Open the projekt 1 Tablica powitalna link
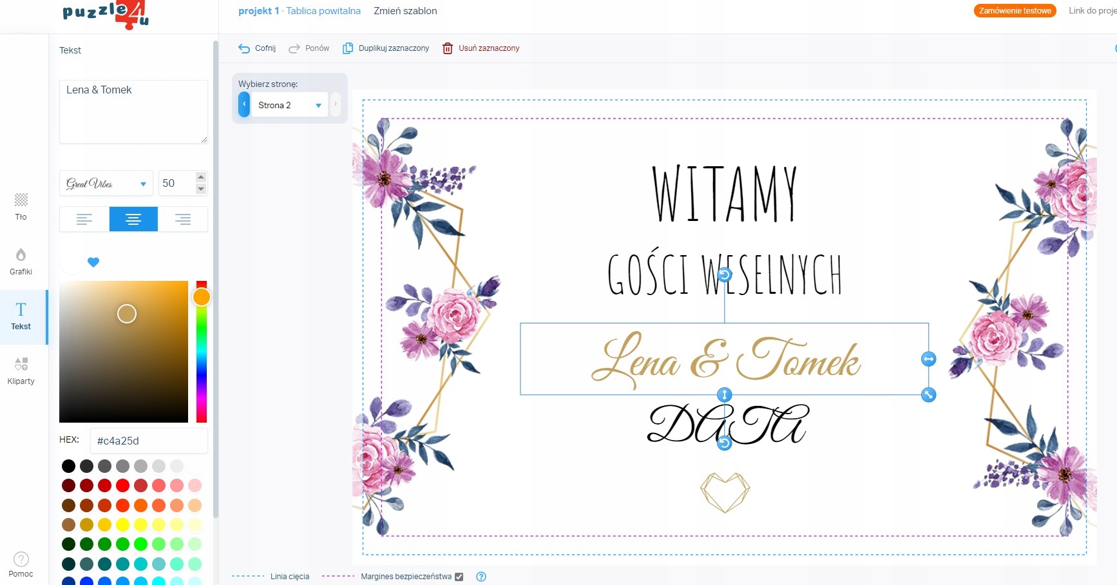This screenshot has height=585, width=1117. pos(300,11)
